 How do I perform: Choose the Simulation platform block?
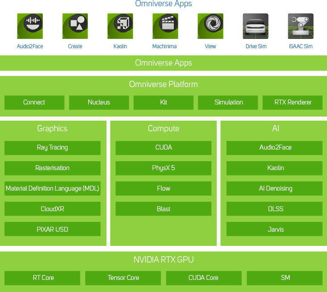pos(228,102)
